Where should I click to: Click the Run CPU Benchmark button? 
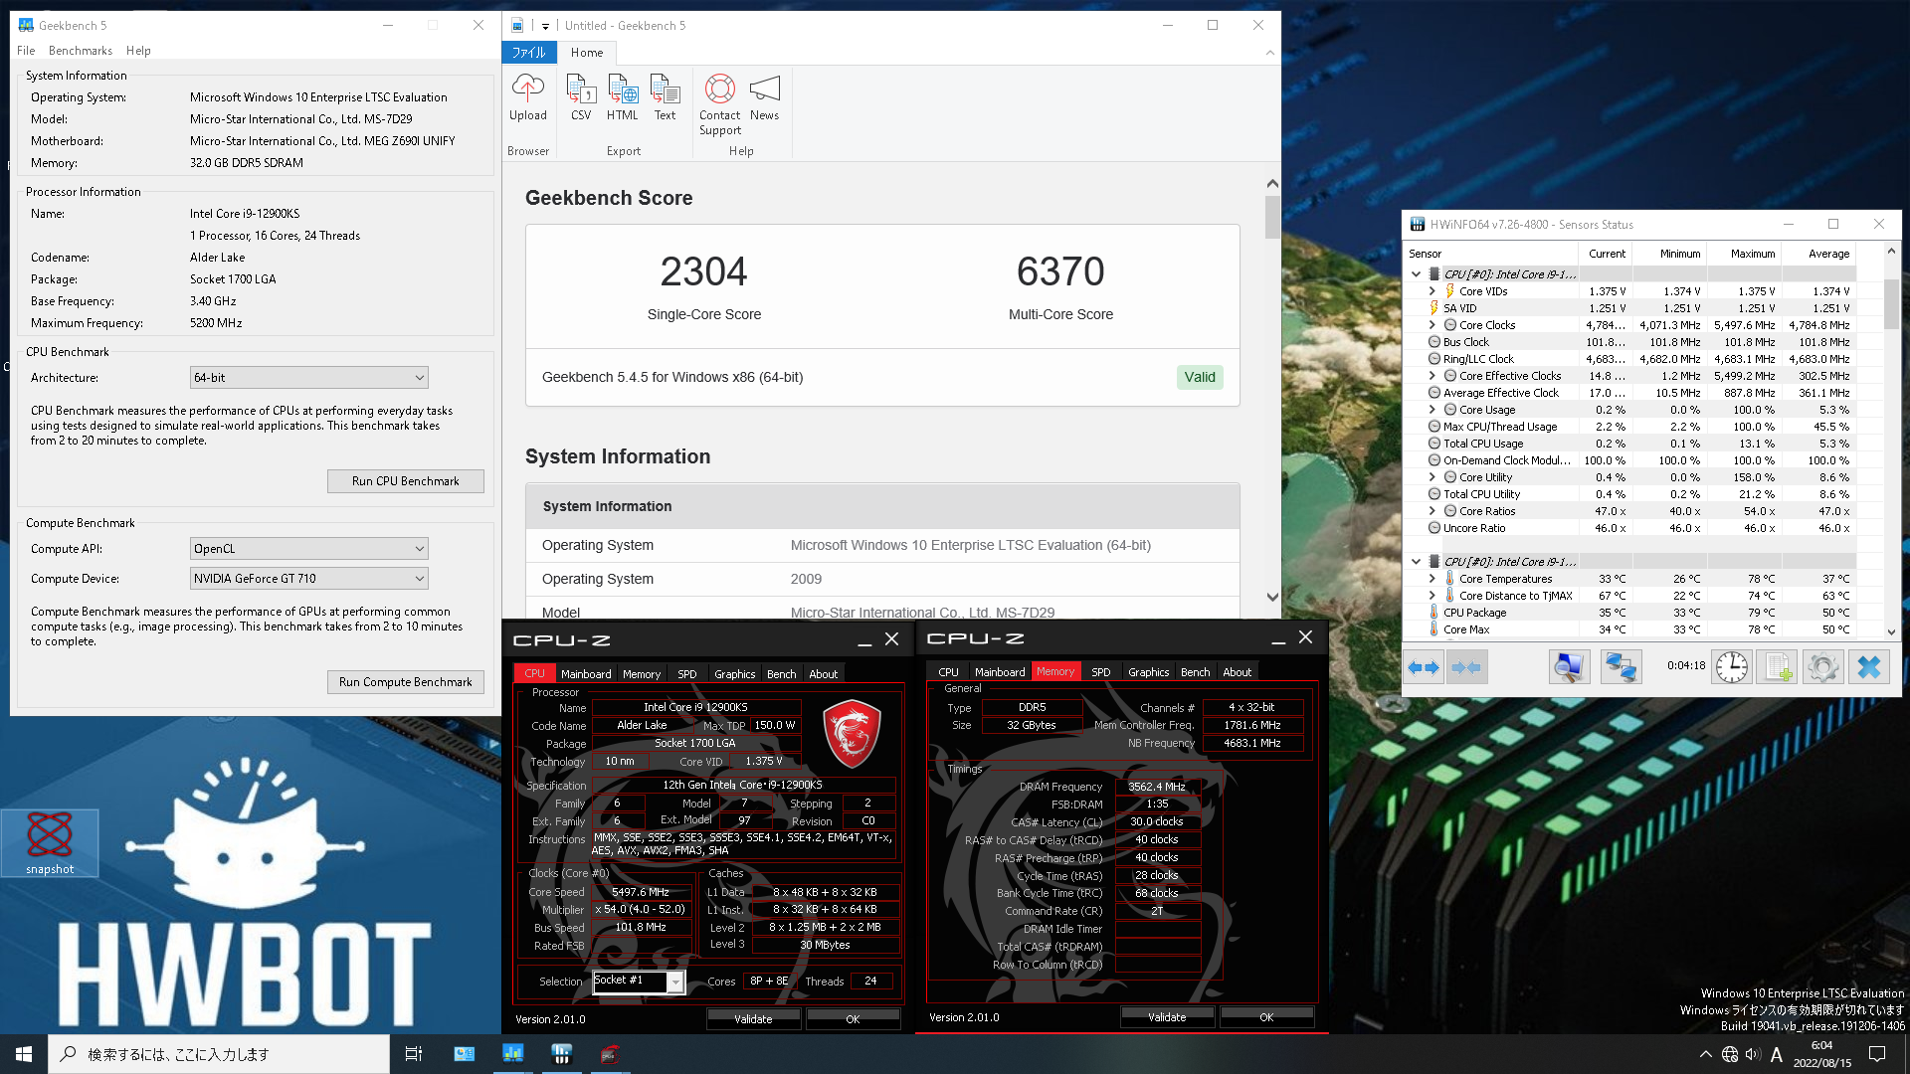point(406,481)
